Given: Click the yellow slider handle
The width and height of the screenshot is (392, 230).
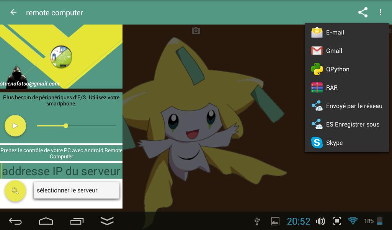Looking at the screenshot, I should coord(66,126).
